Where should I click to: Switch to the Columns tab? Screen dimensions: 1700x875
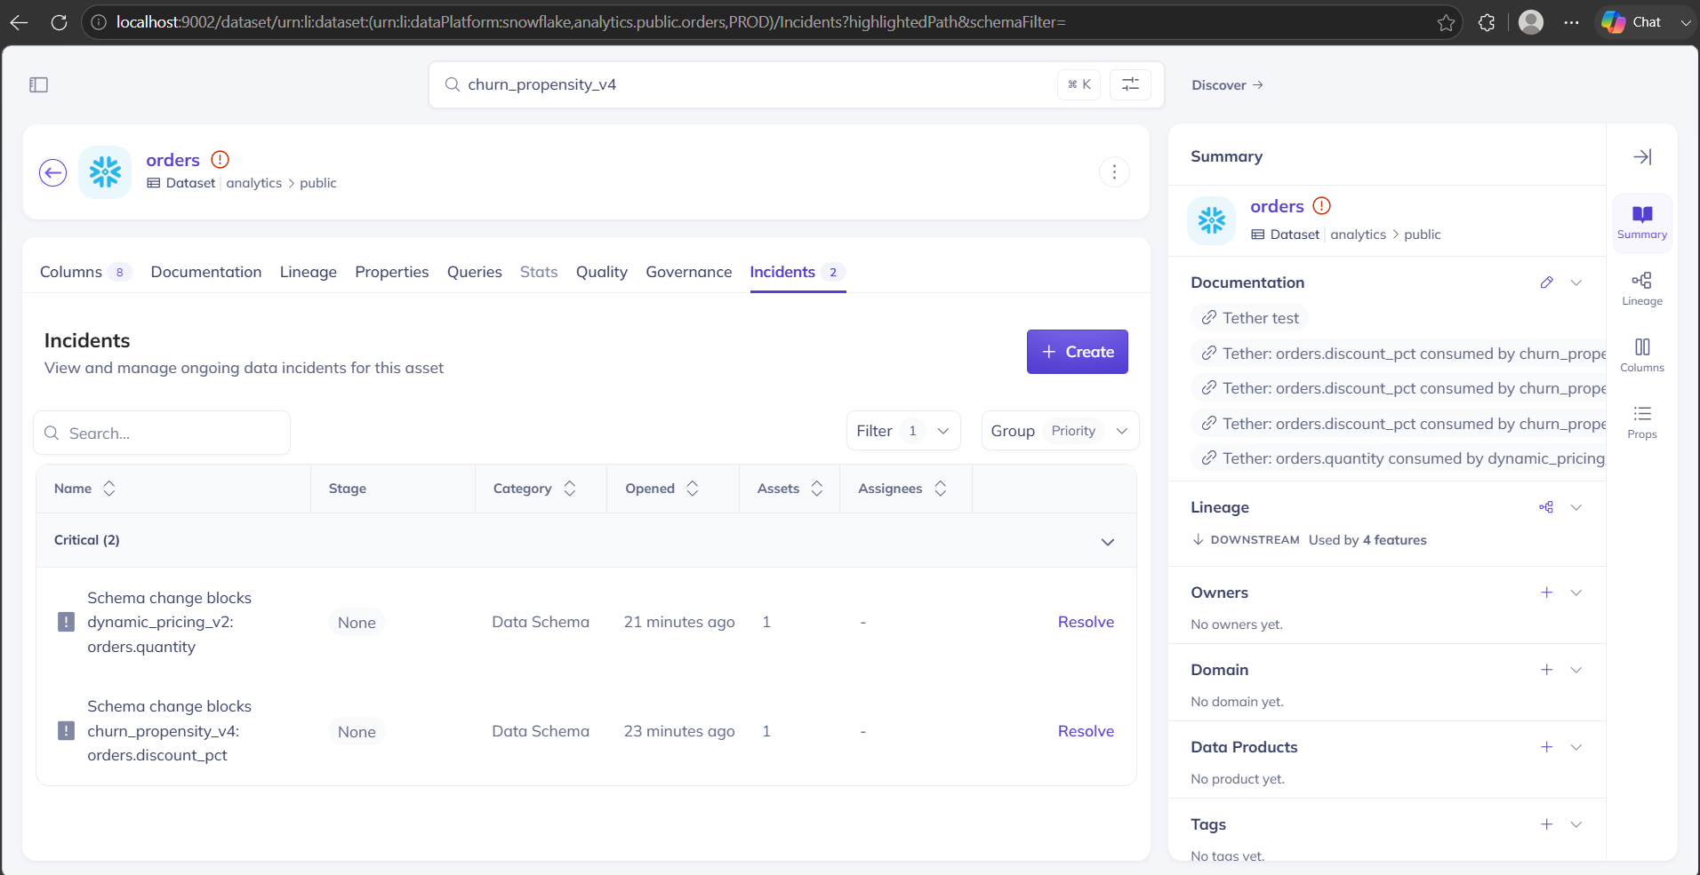pyautogui.click(x=85, y=272)
